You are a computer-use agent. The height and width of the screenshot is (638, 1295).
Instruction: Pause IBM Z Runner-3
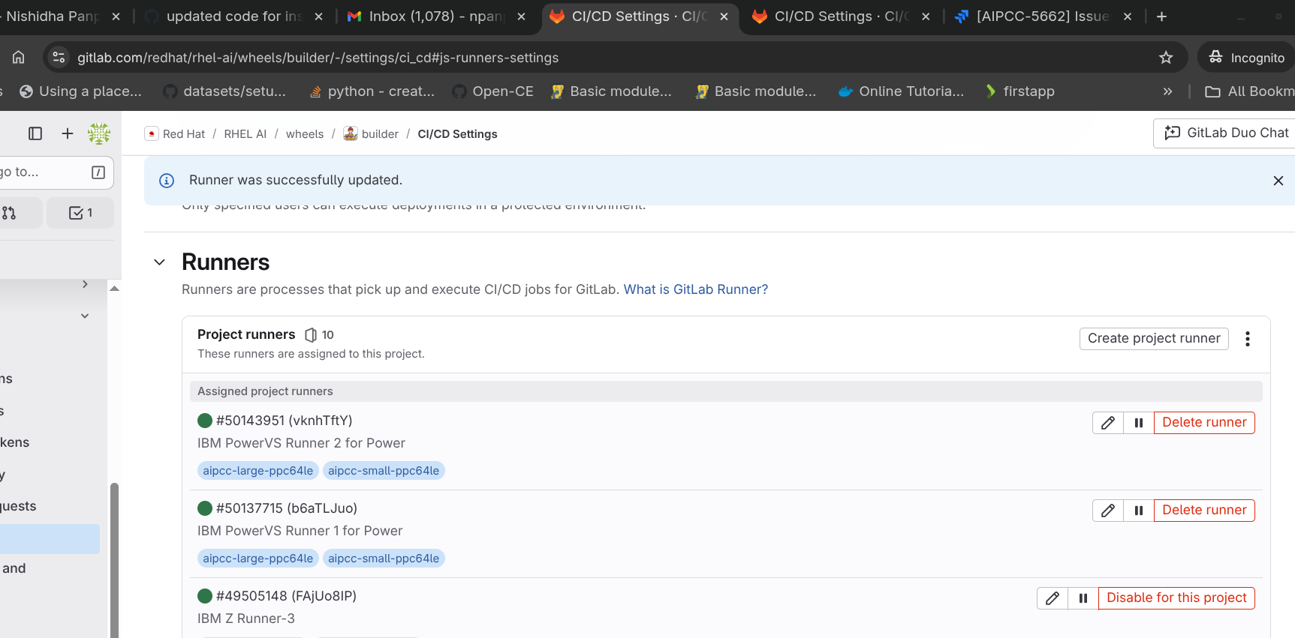pyautogui.click(x=1083, y=598)
